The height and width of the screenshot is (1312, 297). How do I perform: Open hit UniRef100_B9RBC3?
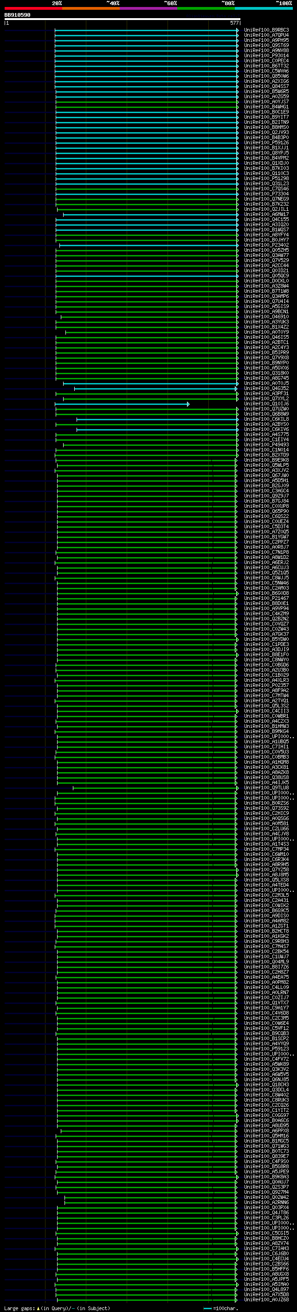point(266,30)
